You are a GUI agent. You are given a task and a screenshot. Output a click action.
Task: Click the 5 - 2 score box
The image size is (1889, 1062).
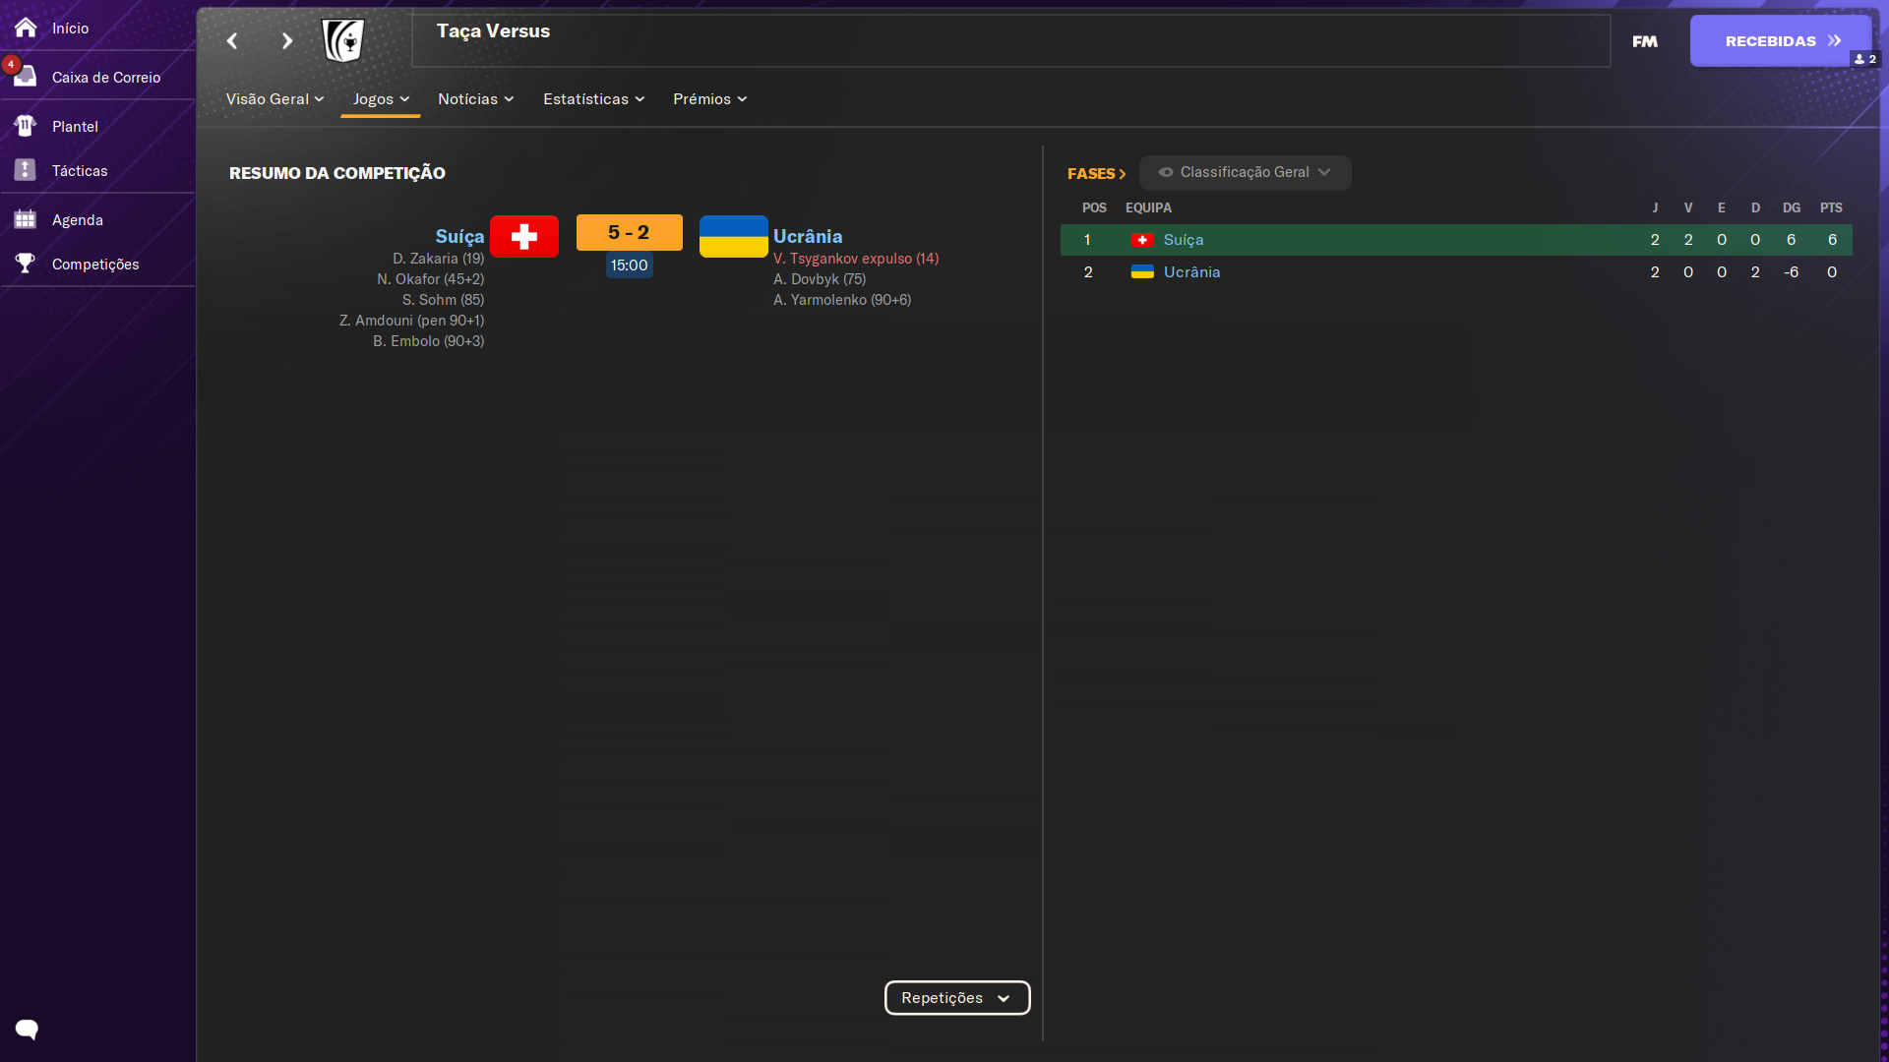[629, 232]
